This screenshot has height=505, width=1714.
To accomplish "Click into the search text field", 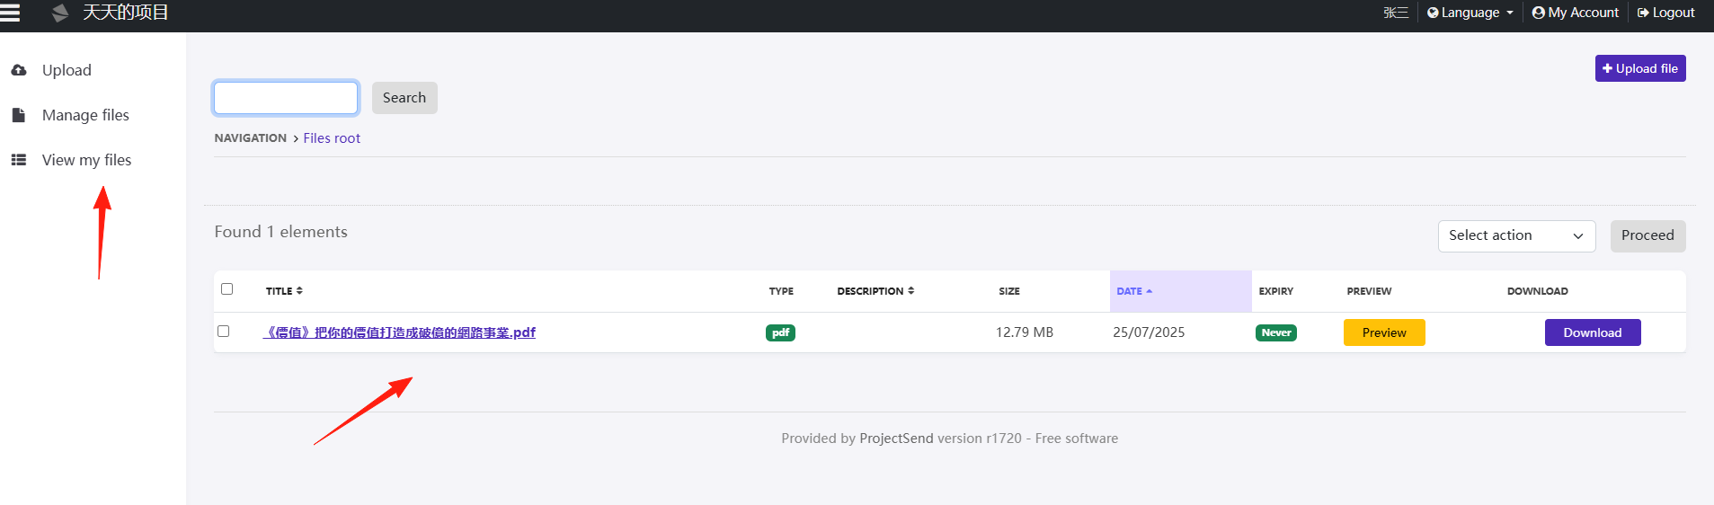I will tap(286, 98).
